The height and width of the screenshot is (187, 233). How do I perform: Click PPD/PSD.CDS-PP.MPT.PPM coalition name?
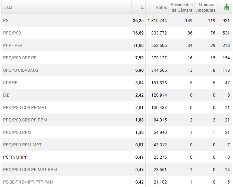pos(30,170)
